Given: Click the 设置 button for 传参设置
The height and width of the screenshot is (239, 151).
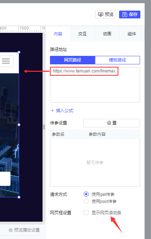Looking at the screenshot, I should 112,123.
